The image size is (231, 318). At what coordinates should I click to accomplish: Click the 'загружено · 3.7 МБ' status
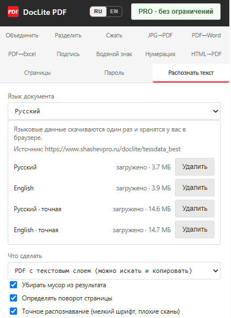(143, 167)
